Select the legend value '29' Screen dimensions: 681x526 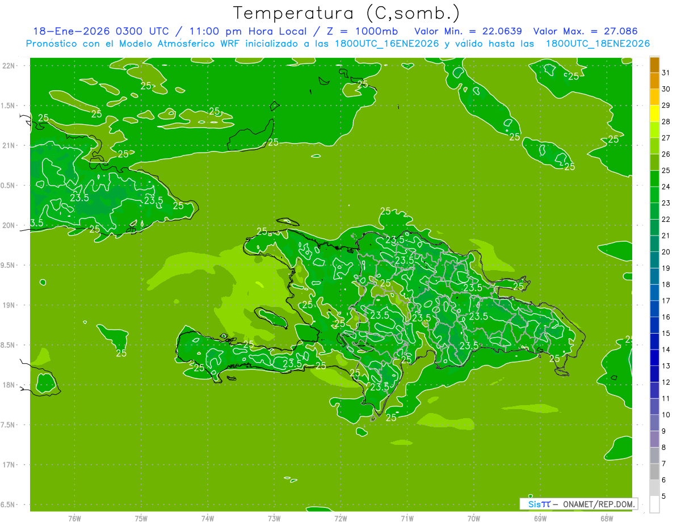tap(666, 106)
